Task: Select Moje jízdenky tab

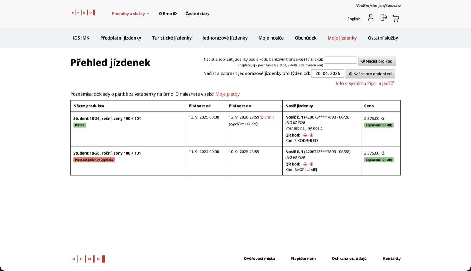Action: point(342,38)
